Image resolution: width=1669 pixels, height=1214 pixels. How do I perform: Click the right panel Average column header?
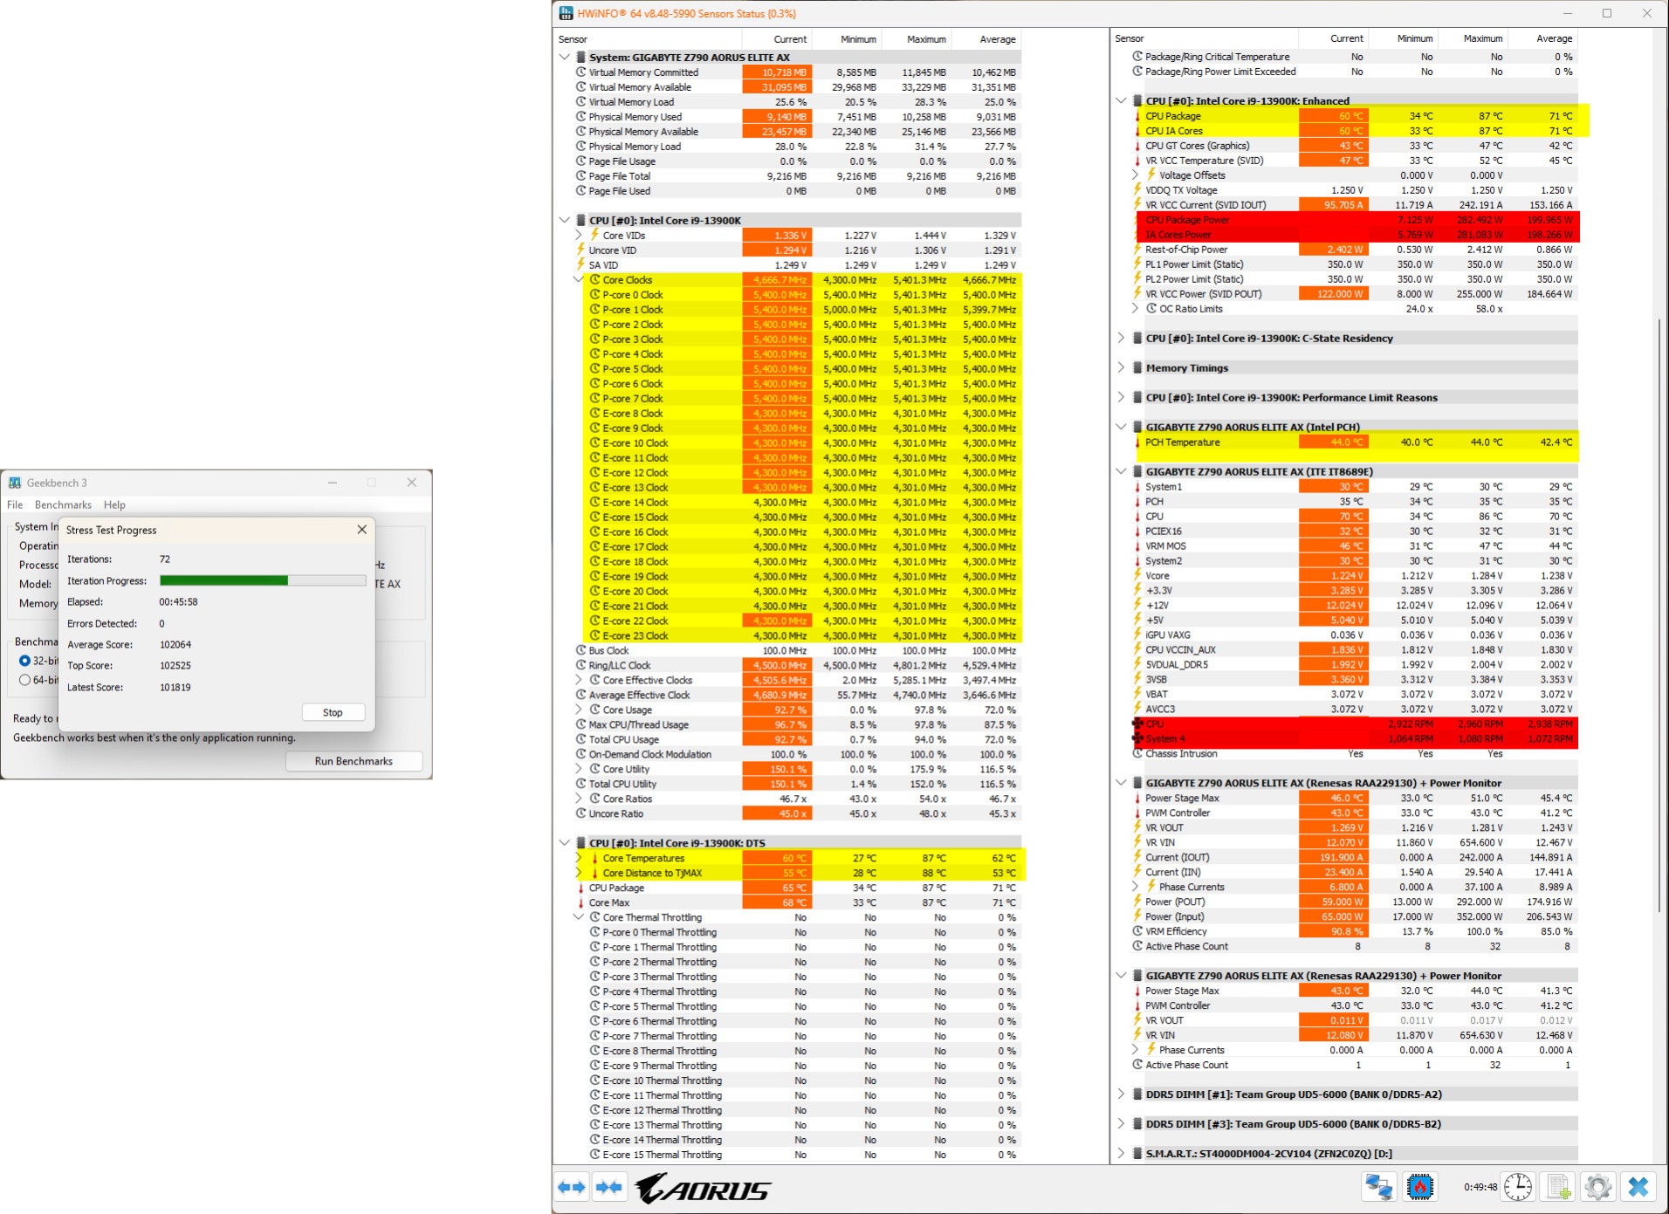(1542, 38)
